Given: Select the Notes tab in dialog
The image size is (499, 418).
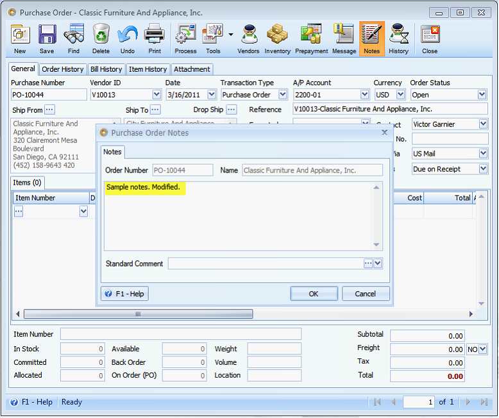Looking at the screenshot, I should [x=112, y=152].
